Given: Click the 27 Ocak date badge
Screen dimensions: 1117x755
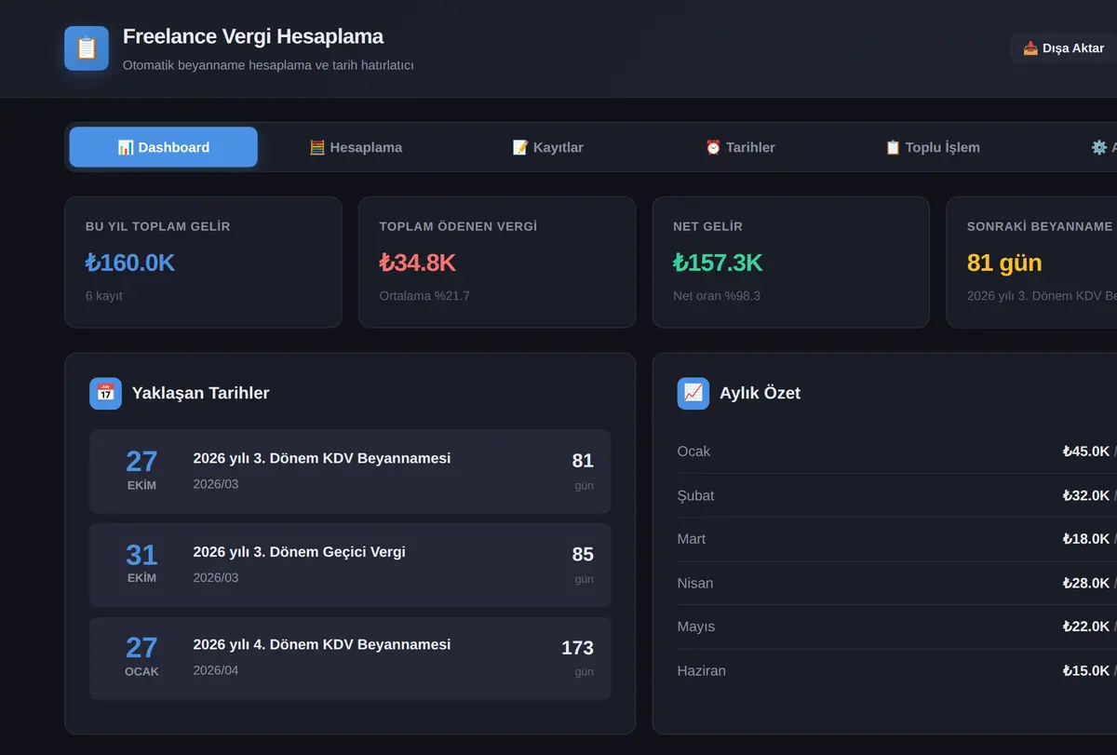Looking at the screenshot, I should point(141,657).
